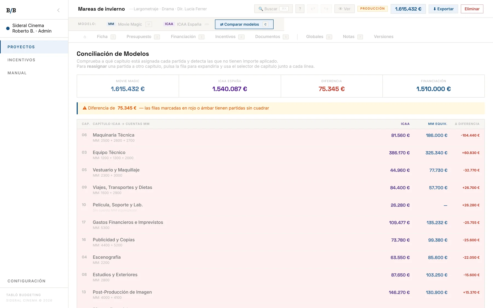Select INCENTIVOS in the sidebar
Image resolution: width=493 pixels, height=308 pixels.
34,60
